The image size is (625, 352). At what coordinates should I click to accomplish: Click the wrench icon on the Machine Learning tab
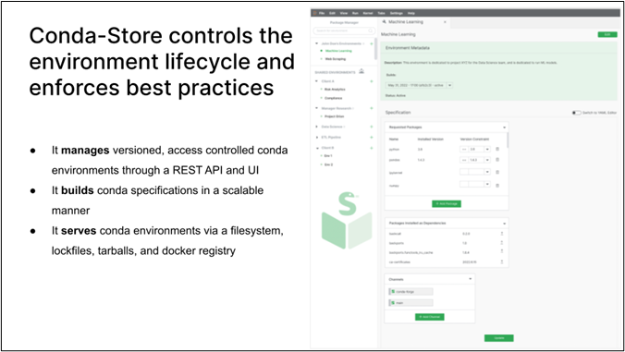click(x=385, y=22)
